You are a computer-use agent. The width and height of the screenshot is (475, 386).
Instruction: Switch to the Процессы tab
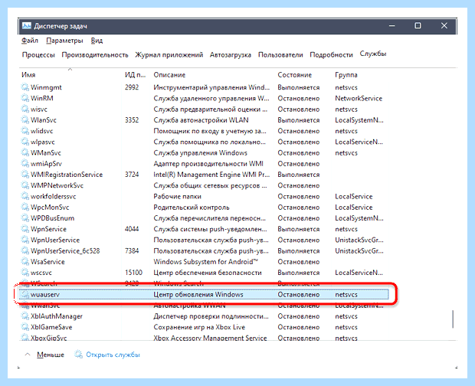[x=38, y=55]
